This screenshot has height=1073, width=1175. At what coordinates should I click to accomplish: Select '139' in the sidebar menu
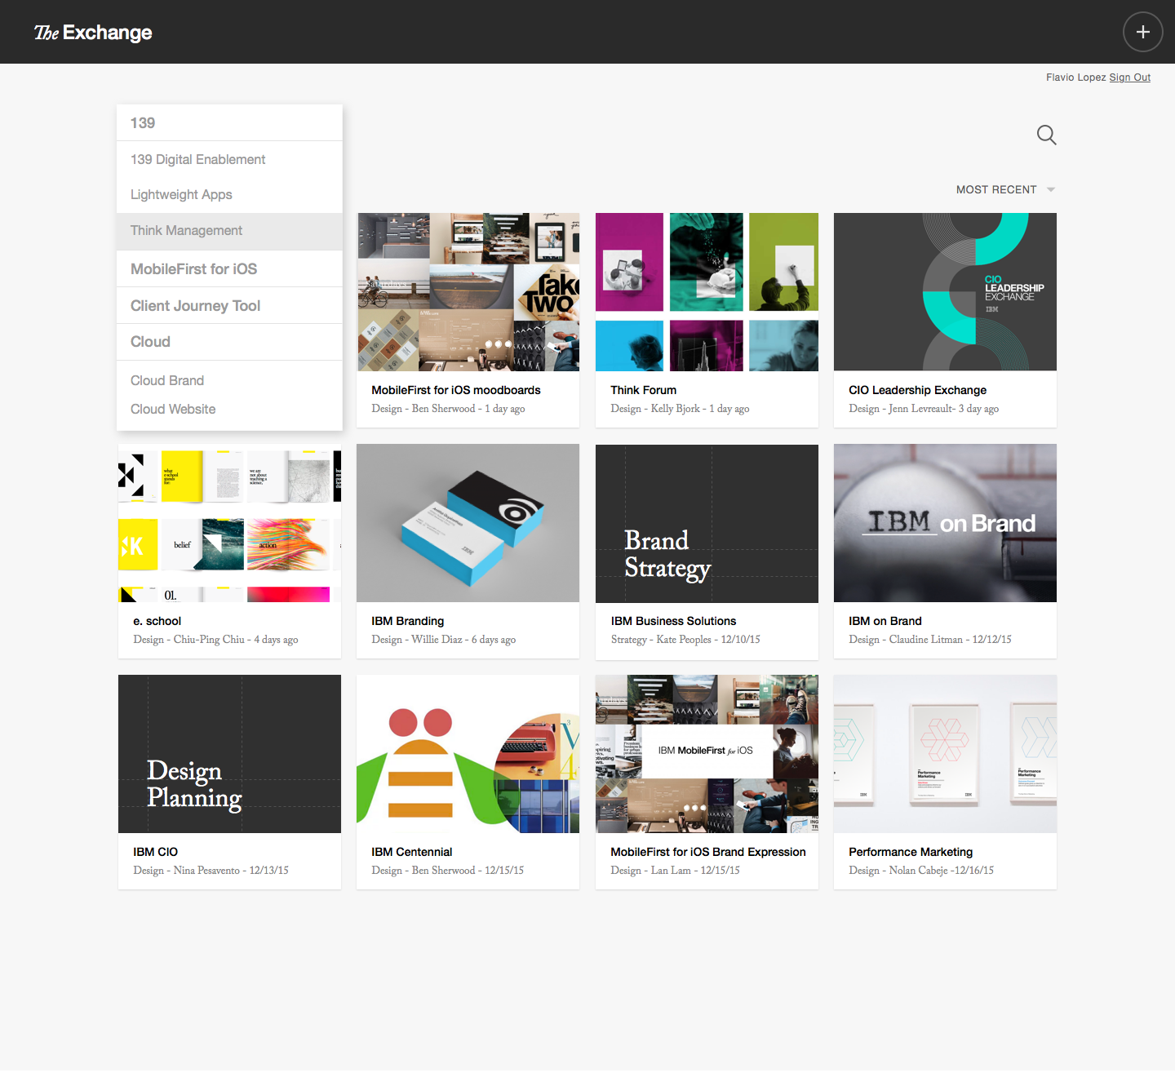229,123
